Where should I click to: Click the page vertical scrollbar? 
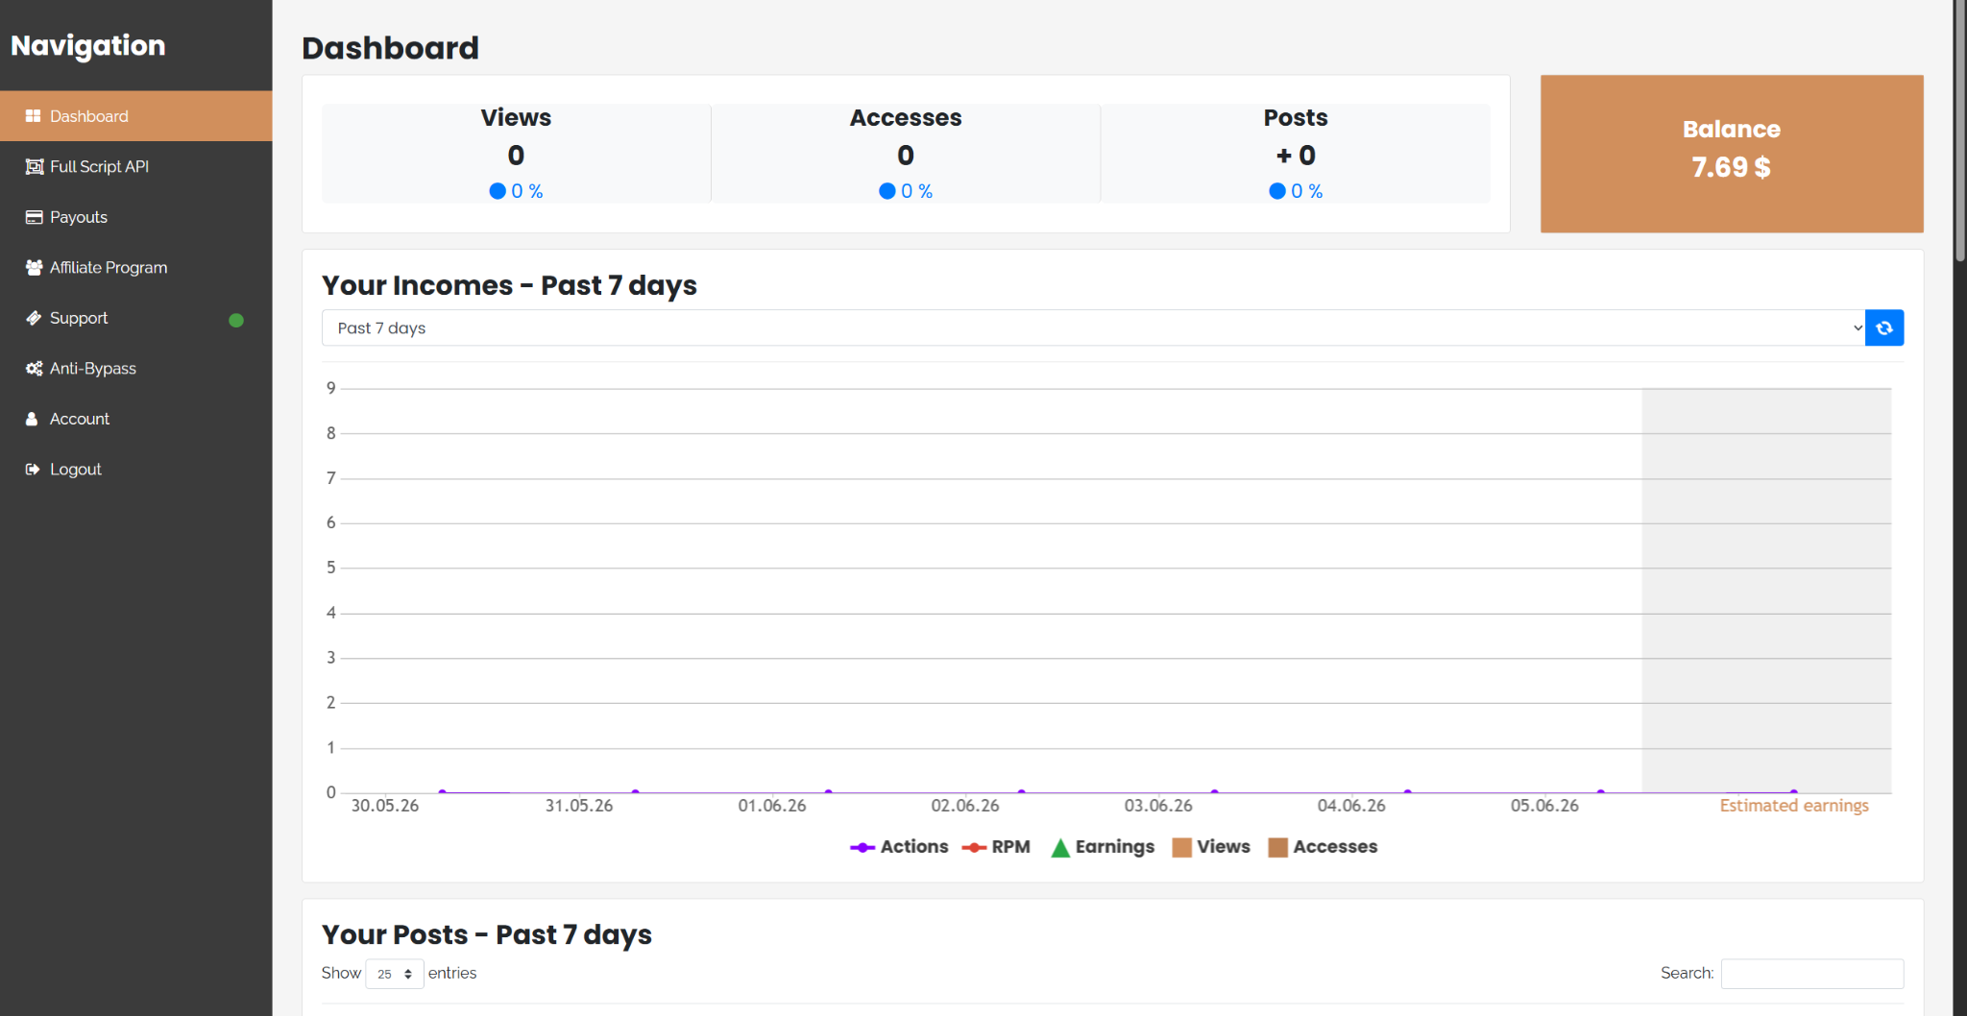click(x=1959, y=130)
